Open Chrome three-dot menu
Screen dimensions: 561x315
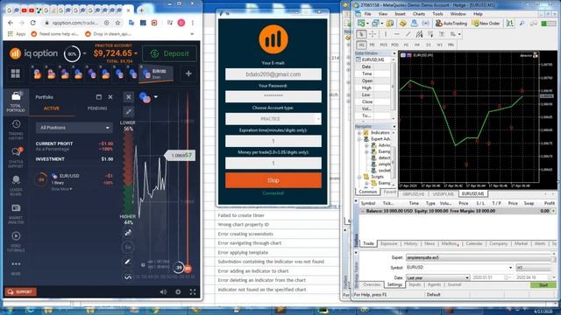(193, 23)
